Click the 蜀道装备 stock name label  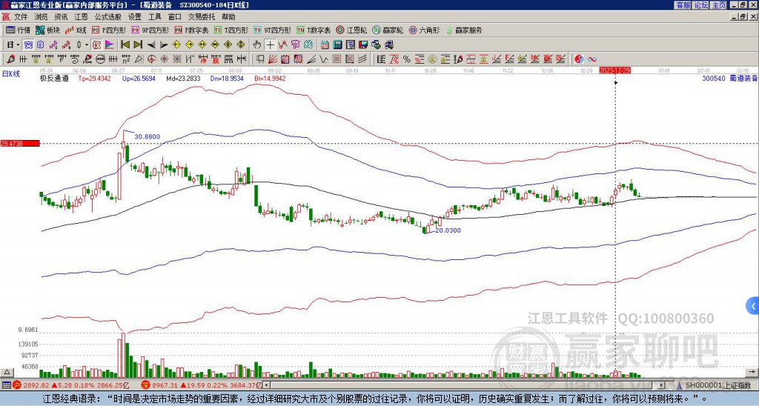tap(743, 78)
